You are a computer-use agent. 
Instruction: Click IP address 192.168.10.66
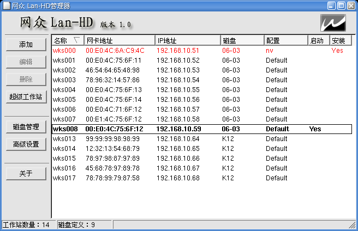(178, 159)
